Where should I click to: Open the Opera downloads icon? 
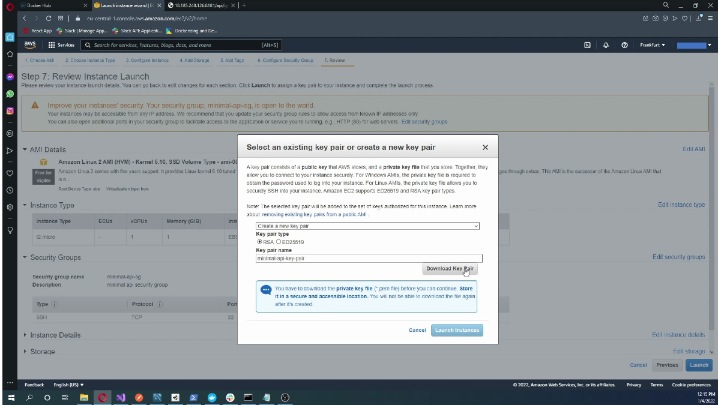click(700, 19)
